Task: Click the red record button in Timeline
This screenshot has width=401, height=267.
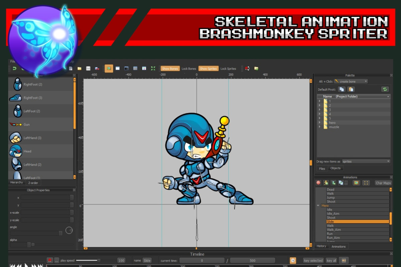Action: (x=50, y=260)
